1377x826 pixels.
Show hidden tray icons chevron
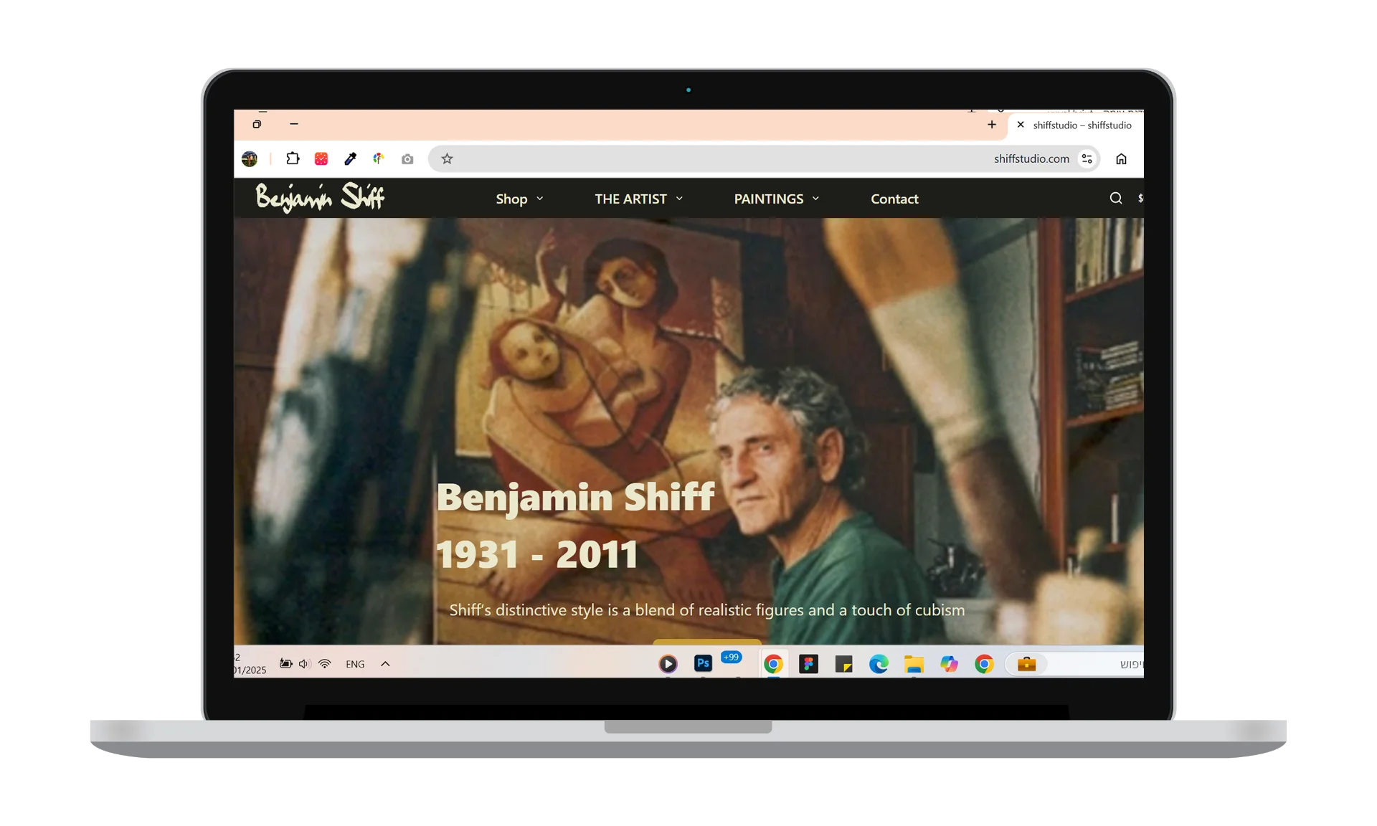[385, 664]
